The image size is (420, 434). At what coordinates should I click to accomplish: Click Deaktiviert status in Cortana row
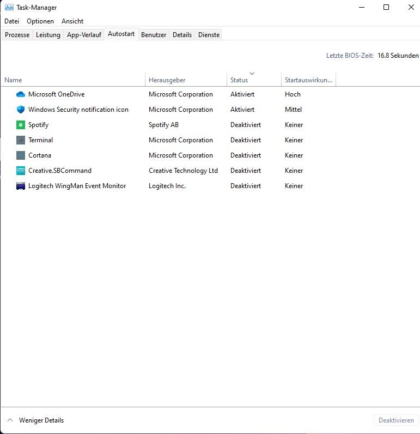click(246, 155)
